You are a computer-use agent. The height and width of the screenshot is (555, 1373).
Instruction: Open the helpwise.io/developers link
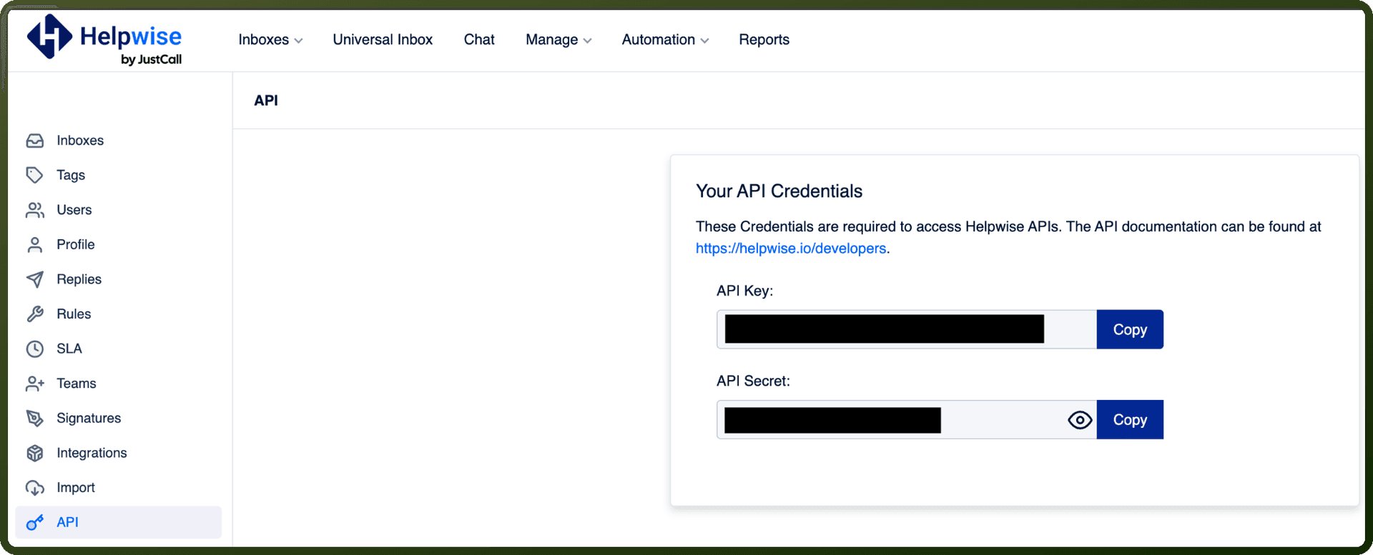791,249
